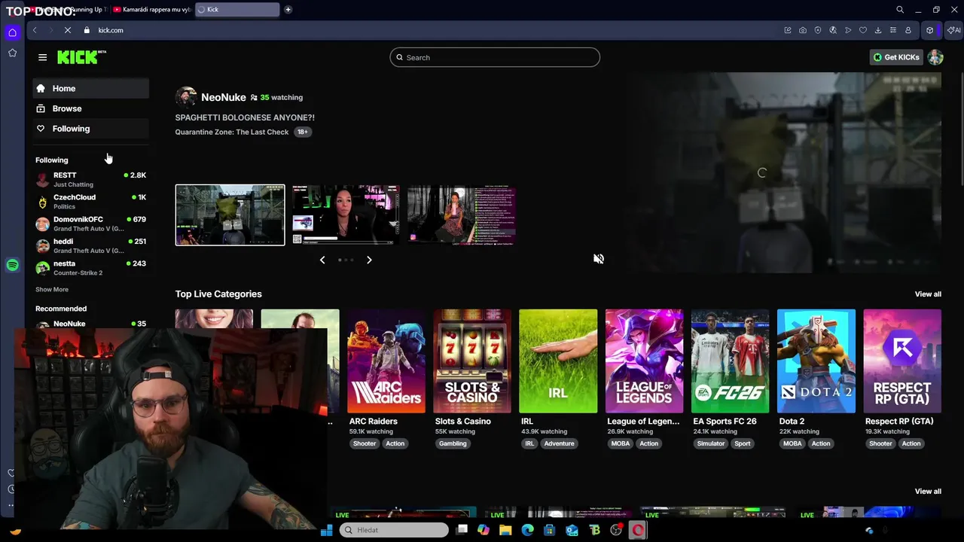Click the Simulator tag under EA Sports FC 26
Viewport: 964px width, 542px height.
click(x=711, y=443)
